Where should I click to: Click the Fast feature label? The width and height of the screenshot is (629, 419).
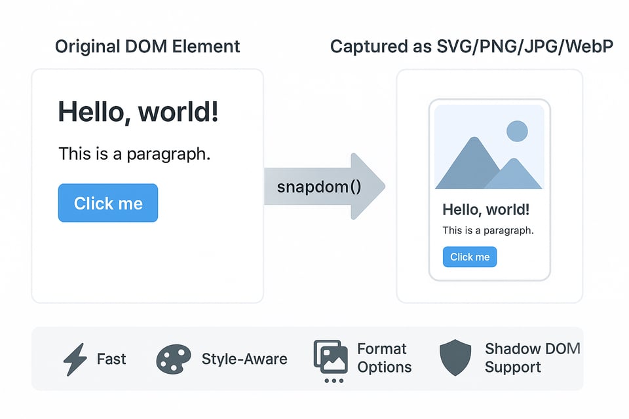point(111,359)
